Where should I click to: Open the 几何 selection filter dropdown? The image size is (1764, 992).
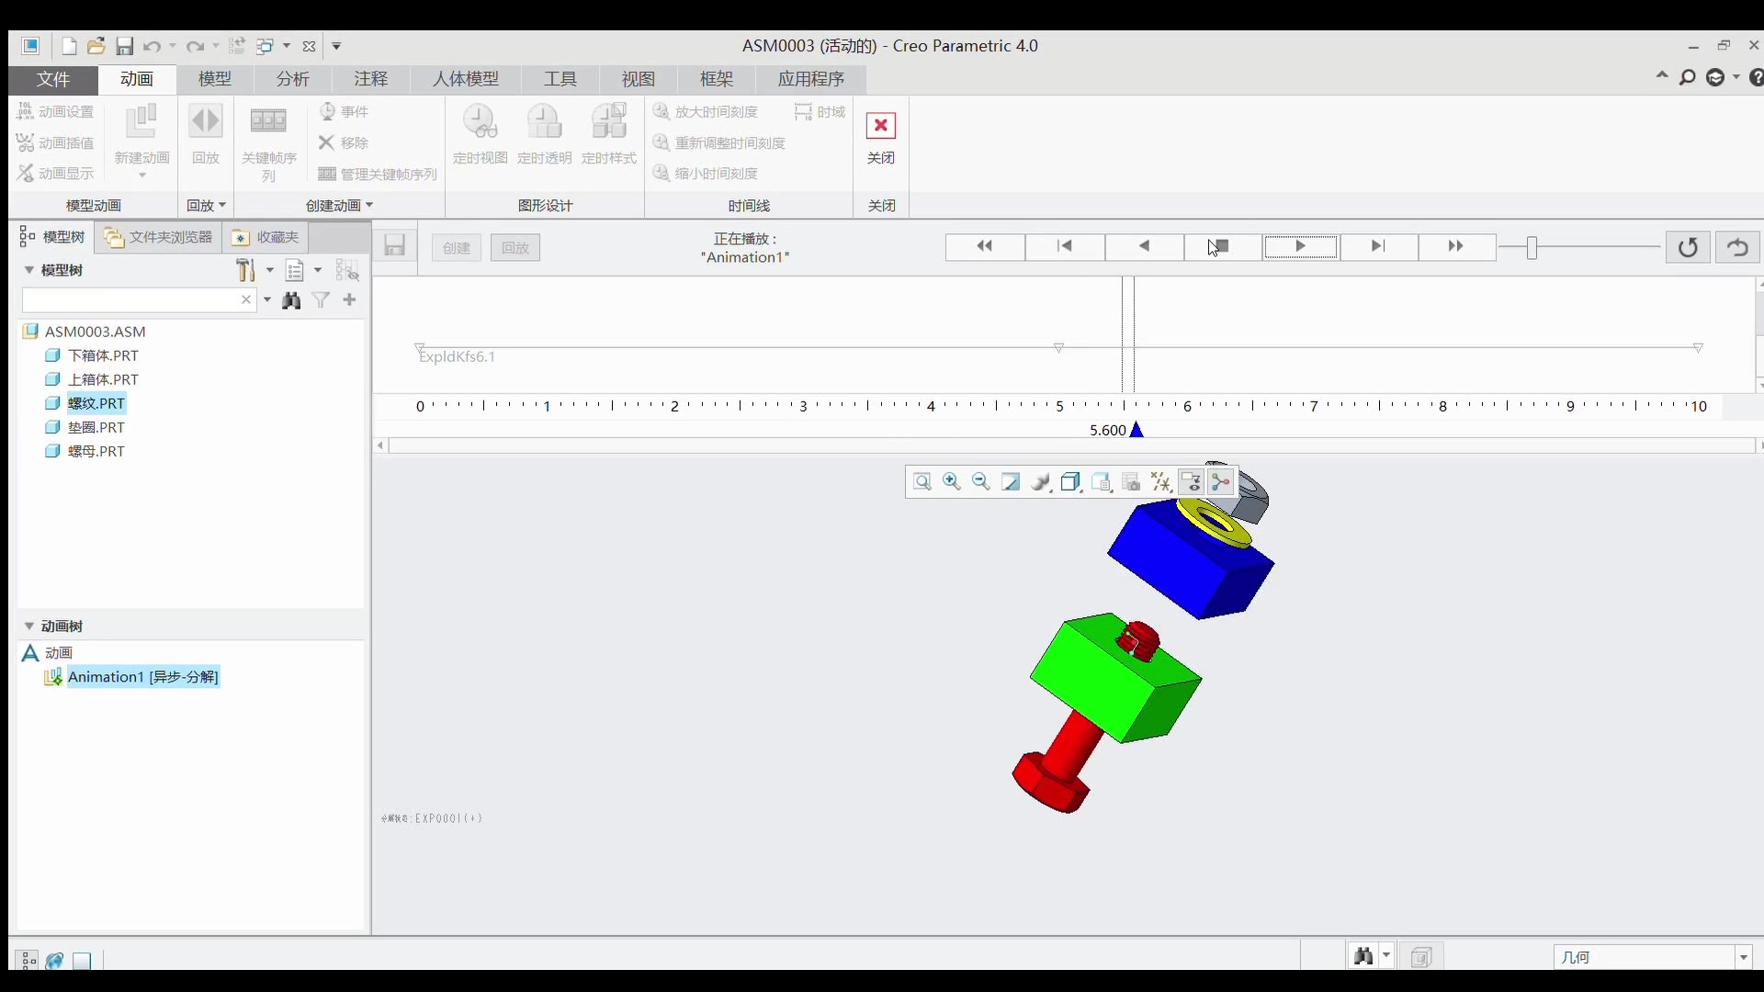pyautogui.click(x=1743, y=958)
